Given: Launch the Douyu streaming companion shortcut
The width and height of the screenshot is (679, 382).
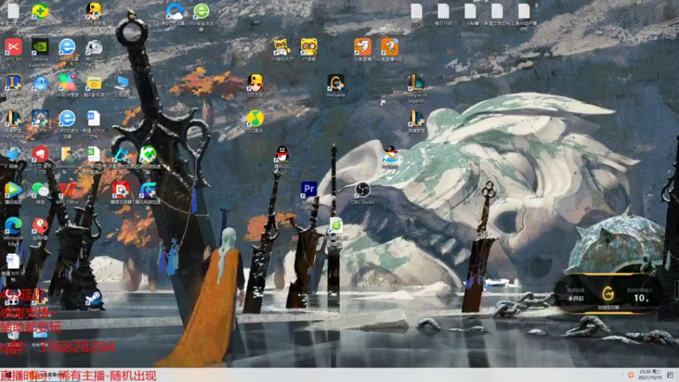Looking at the screenshot, I should point(390,47).
